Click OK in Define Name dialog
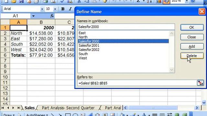This screenshot has width=207, height=116. click(x=192, y=27)
